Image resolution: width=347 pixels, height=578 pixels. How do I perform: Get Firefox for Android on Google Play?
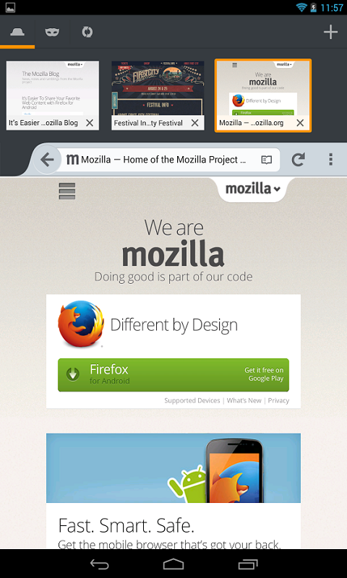pyautogui.click(x=173, y=375)
